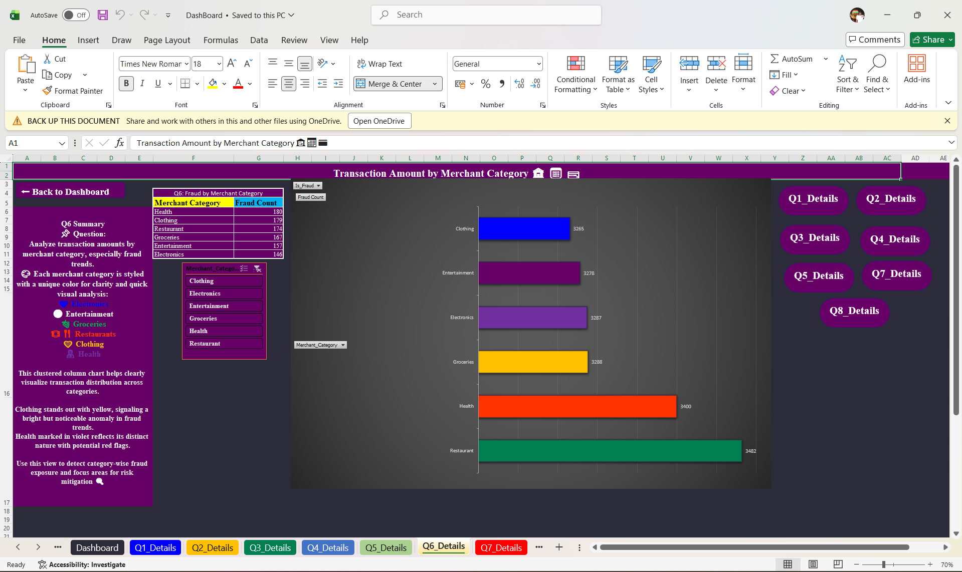Screen dimensions: 962x572
Task: Apply the fill color bucket
Action: coord(213,84)
